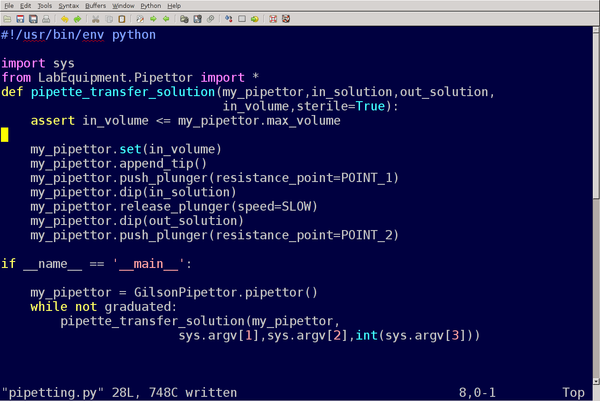Viewport: 600px width, 401px height.
Task: Click the Redo toolbar icon
Action: (77, 19)
